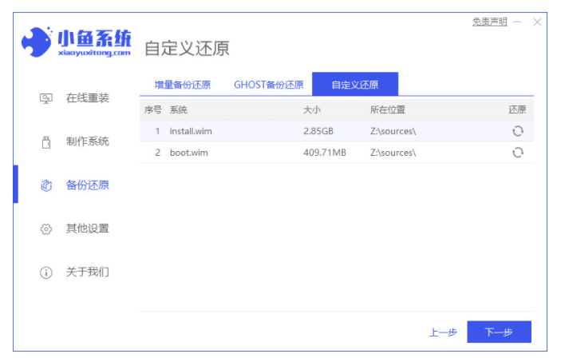Viewport: 561px width, 362px height.
Task: Switch to the 增量备份还原 tab
Action: click(184, 85)
